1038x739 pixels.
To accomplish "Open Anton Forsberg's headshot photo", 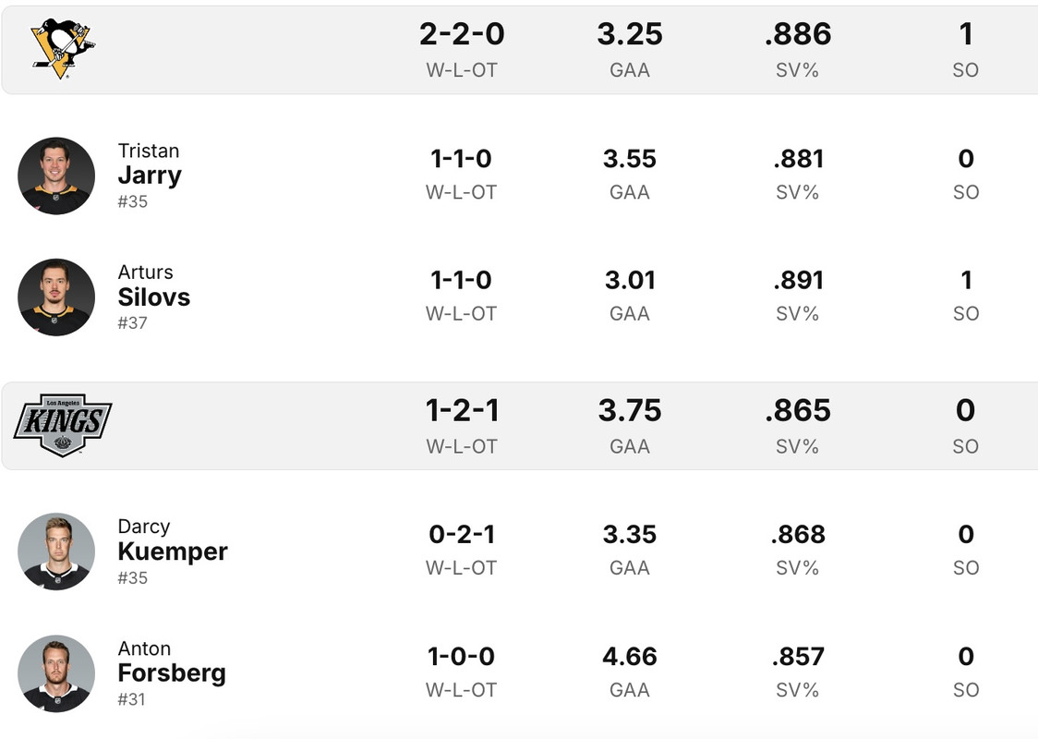I will click(x=56, y=673).
